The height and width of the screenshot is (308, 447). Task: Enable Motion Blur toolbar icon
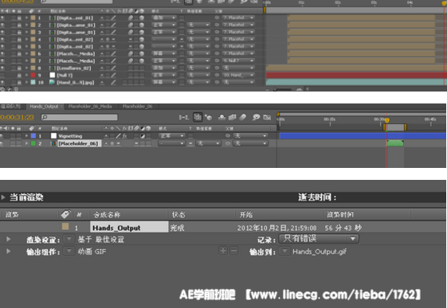click(x=242, y=117)
